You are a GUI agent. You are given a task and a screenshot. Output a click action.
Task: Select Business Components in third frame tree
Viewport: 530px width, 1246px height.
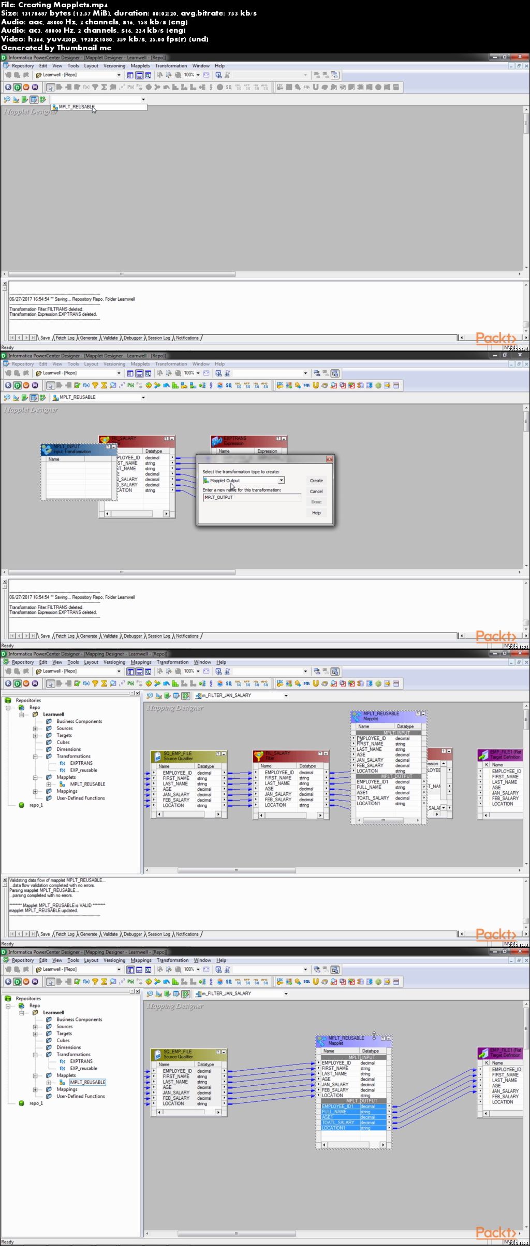[79, 721]
